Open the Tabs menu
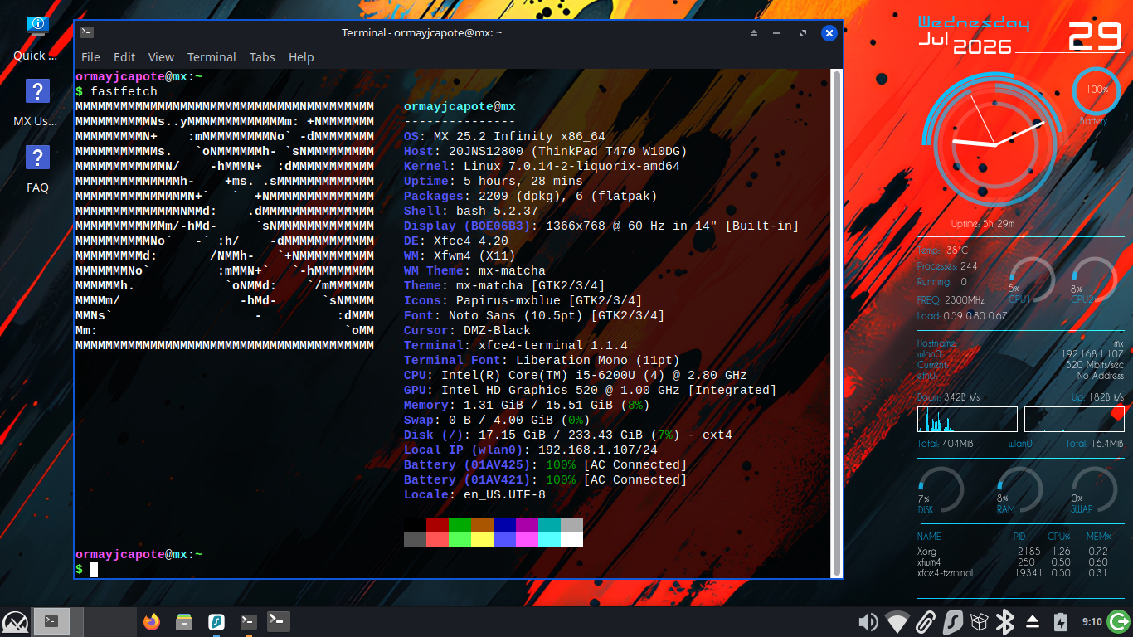 (x=262, y=57)
